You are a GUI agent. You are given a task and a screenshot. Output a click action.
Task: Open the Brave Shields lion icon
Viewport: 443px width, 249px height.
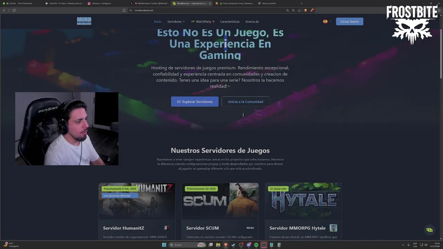[x=305, y=10]
